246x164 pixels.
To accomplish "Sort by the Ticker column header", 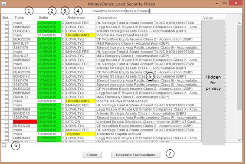I will point(25,18).
